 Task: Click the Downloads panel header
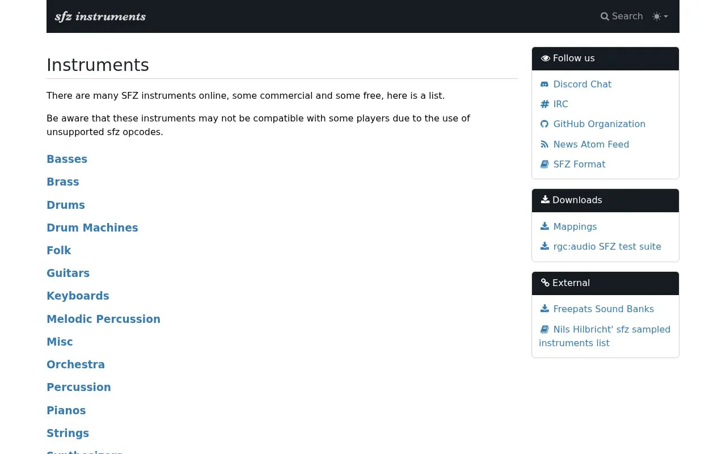[605, 200]
